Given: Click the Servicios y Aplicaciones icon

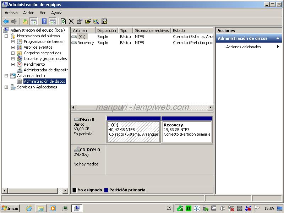Looking at the screenshot, I should [13, 87].
